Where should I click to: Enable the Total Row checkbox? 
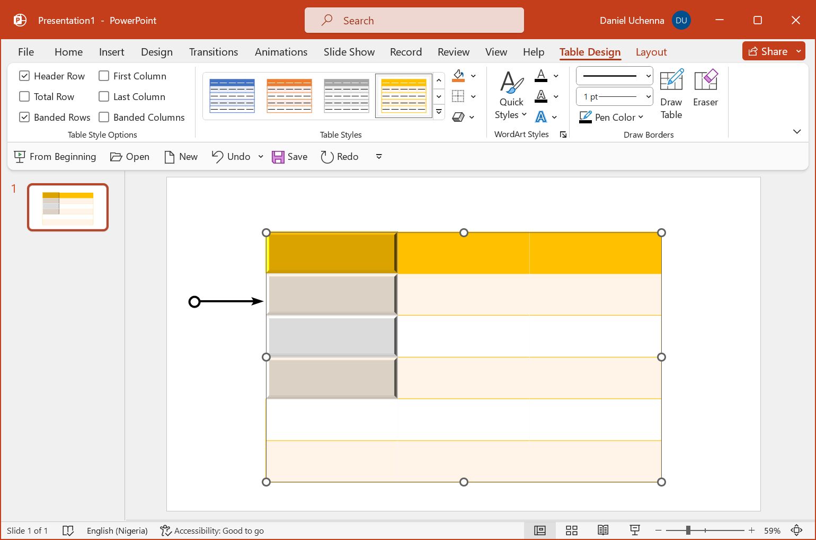tap(24, 97)
